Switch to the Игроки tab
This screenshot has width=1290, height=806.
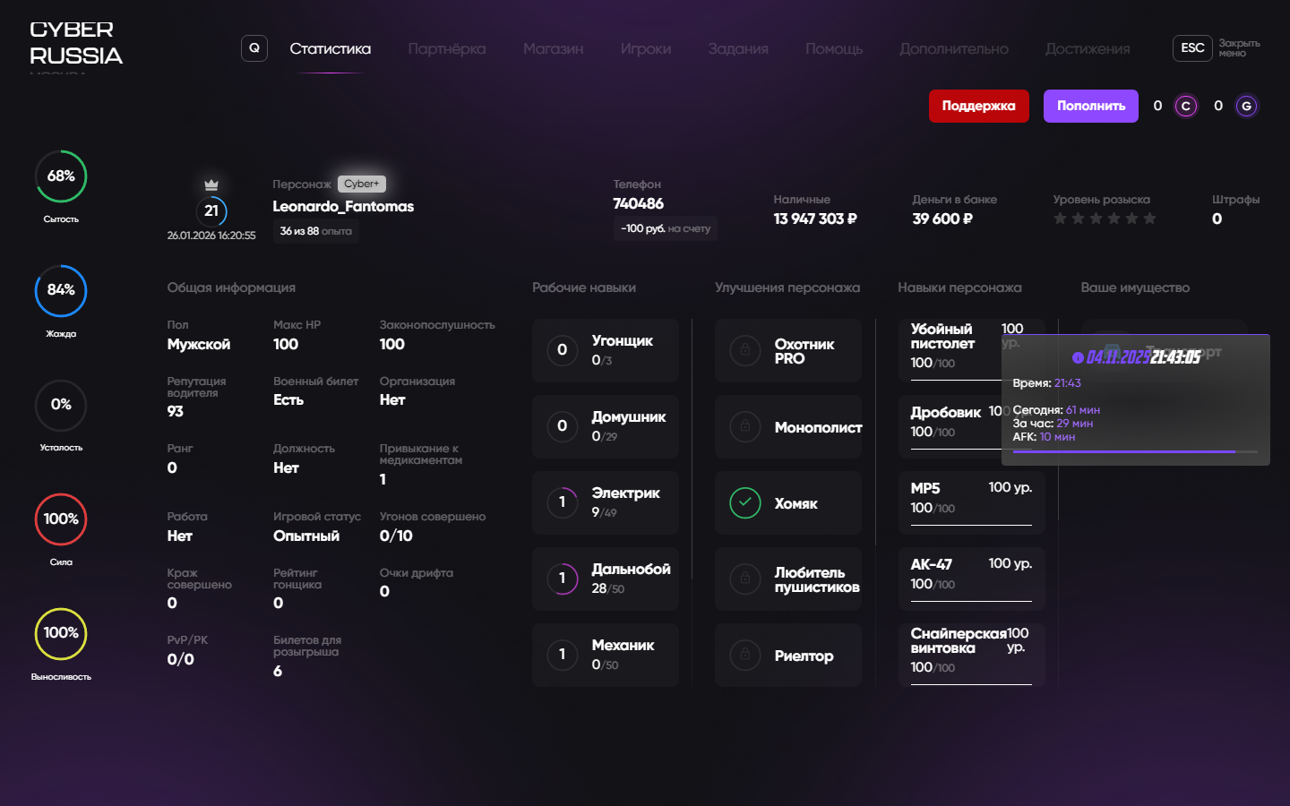[645, 48]
